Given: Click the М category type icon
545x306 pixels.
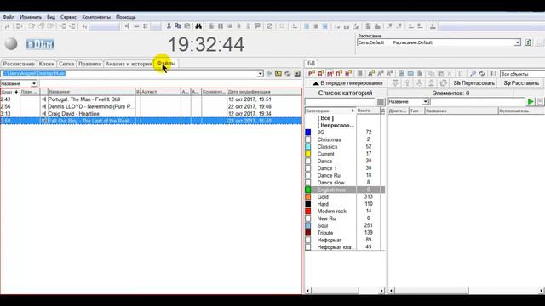Looking at the screenshot, I should (330, 73).
